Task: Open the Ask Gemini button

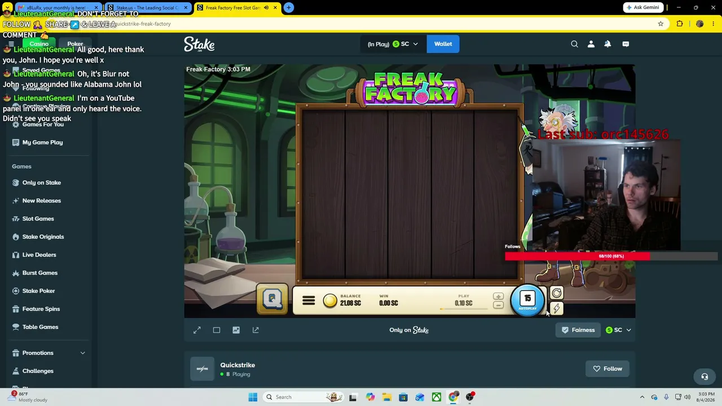Action: click(x=642, y=7)
